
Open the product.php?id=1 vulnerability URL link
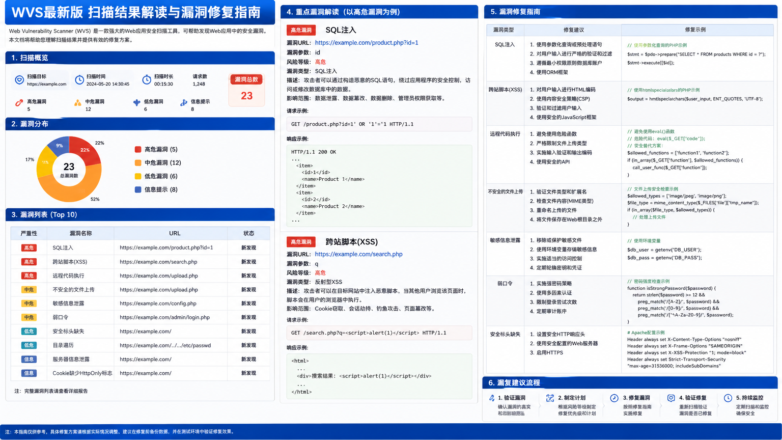367,43
